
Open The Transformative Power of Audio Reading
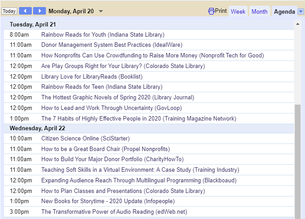[114, 212]
